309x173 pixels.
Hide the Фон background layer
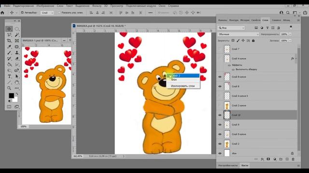point(220,153)
